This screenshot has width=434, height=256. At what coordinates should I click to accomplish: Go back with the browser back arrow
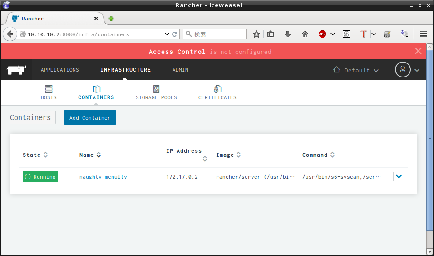pos(10,34)
